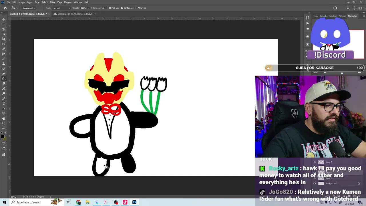Select the Spot Healing Brush tool
366x206 pixels.
click(4, 54)
